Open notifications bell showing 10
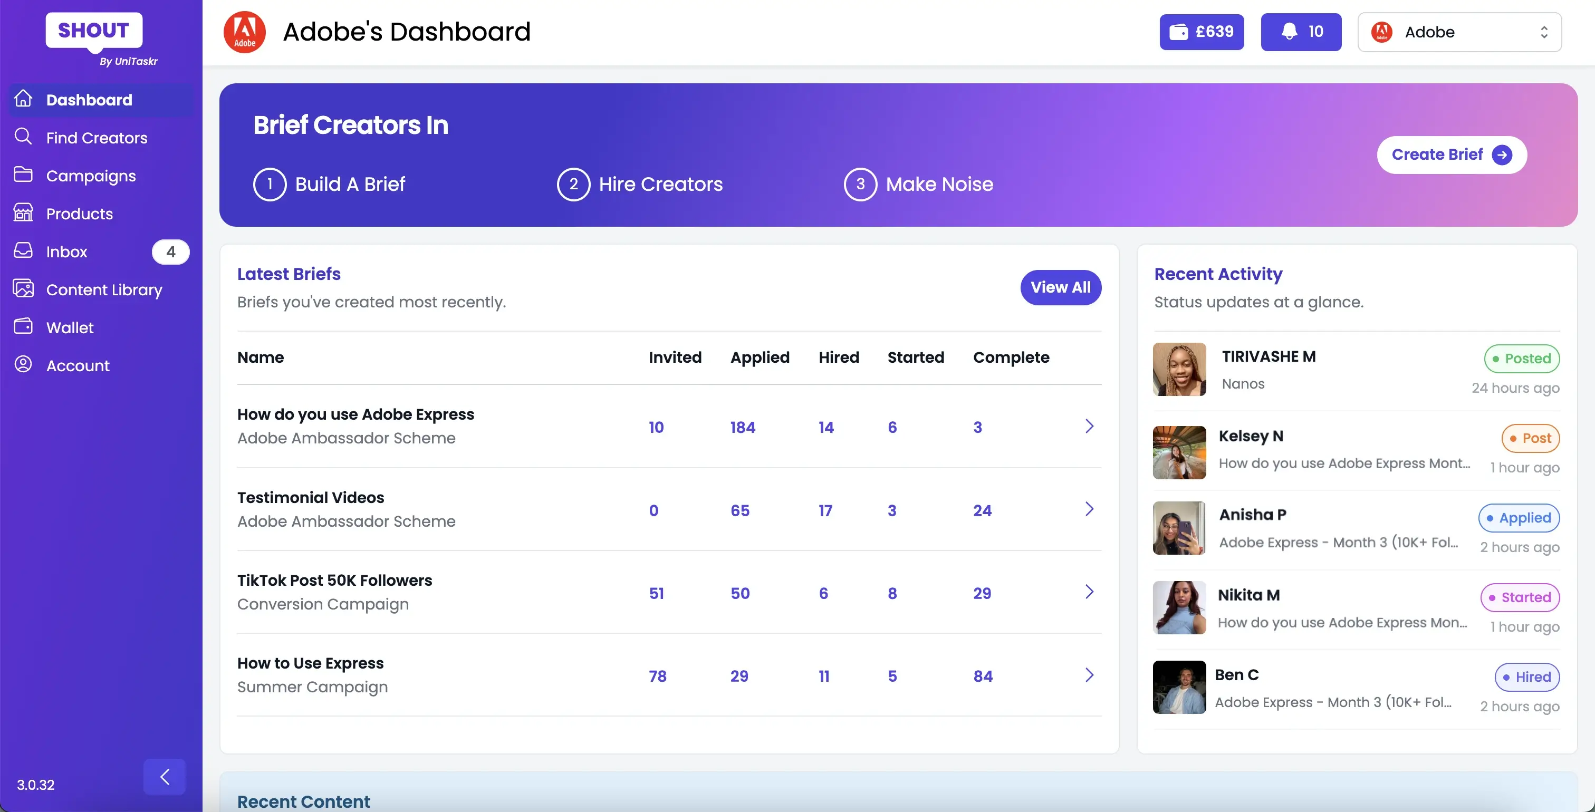Image resolution: width=1595 pixels, height=812 pixels. pyautogui.click(x=1301, y=32)
